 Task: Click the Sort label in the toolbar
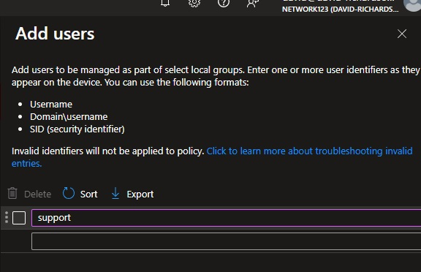point(88,194)
